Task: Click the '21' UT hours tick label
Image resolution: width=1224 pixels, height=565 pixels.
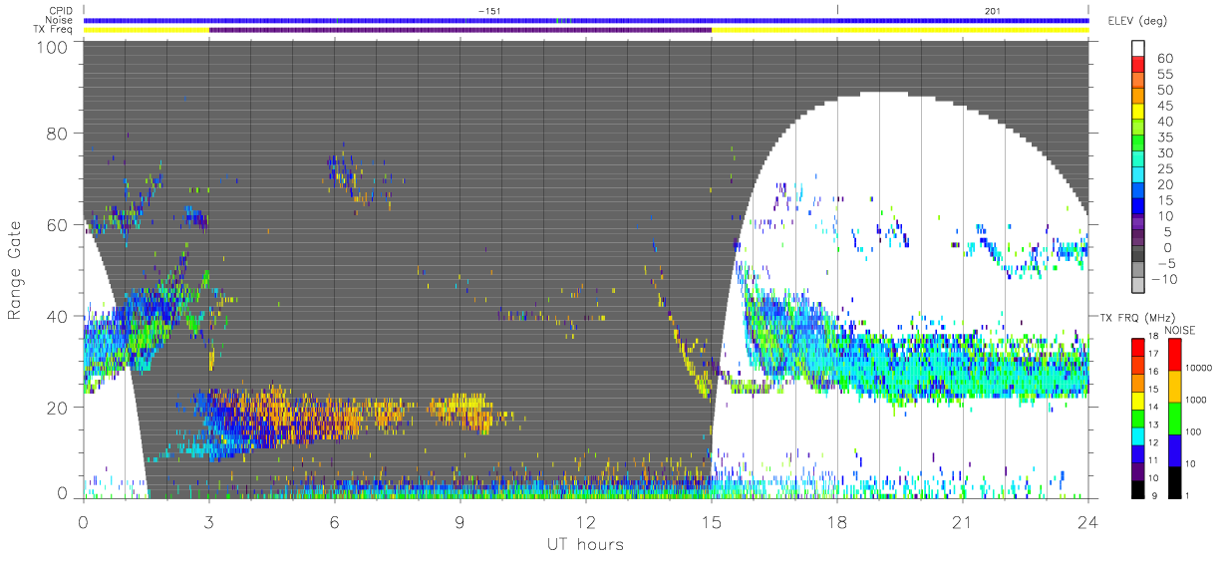Action: (963, 521)
